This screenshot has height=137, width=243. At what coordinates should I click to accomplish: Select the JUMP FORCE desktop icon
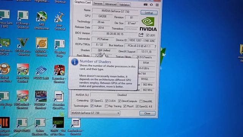(x=22, y=125)
